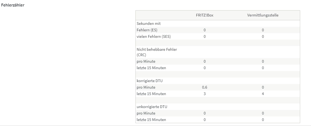Image resolution: width=311 pixels, height=131 pixels.
Task: Click the 0.6 value for korrigierte DTU
Action: (205, 87)
